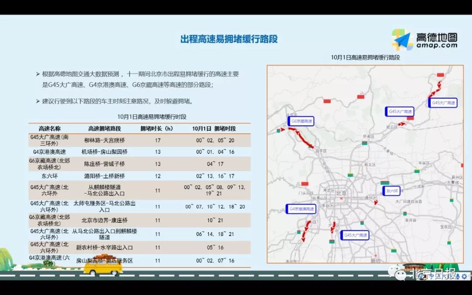Click the pen annotation icon in the bottom toolbar
Image resolution: width=472 pixels, height=295 pixels.
421,277
